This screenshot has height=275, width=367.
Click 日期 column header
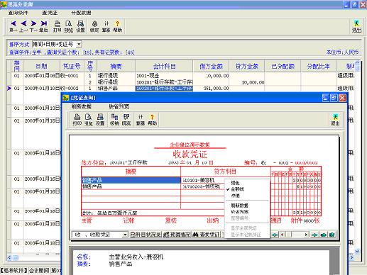pos(41,66)
